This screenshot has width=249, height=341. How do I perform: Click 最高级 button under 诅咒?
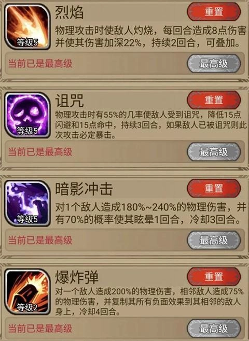pyautogui.click(x=214, y=152)
